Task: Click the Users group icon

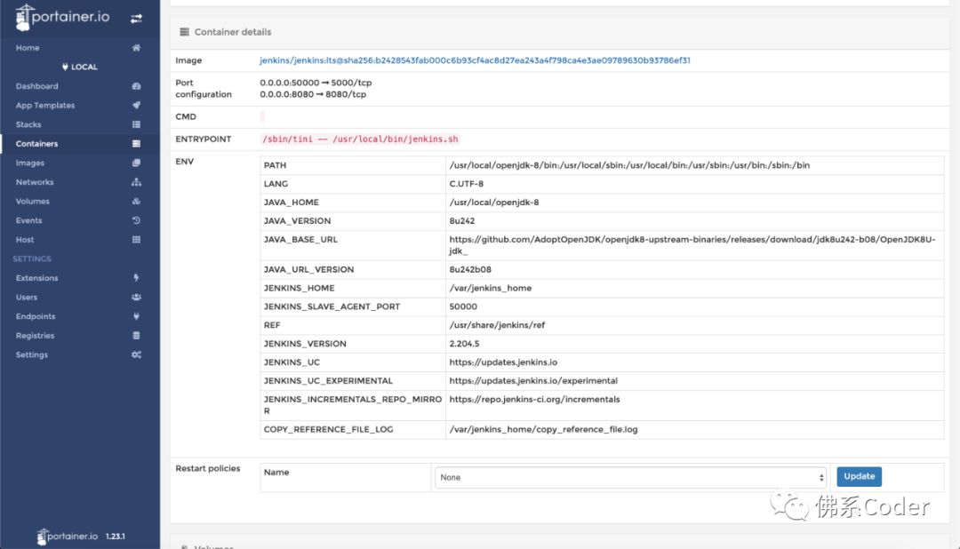Action: [136, 298]
